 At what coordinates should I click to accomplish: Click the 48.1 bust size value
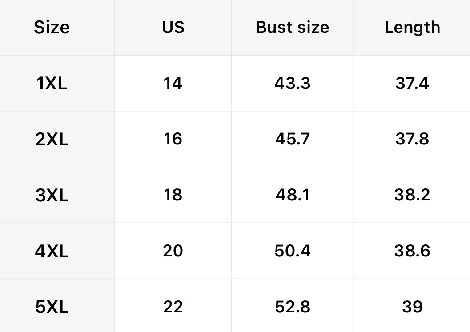click(x=293, y=195)
